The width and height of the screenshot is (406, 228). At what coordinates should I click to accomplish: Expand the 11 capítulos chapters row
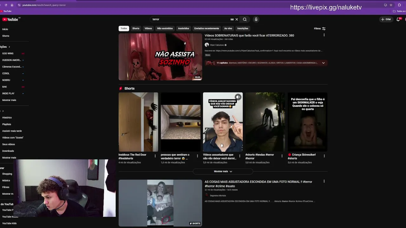pos(266,63)
